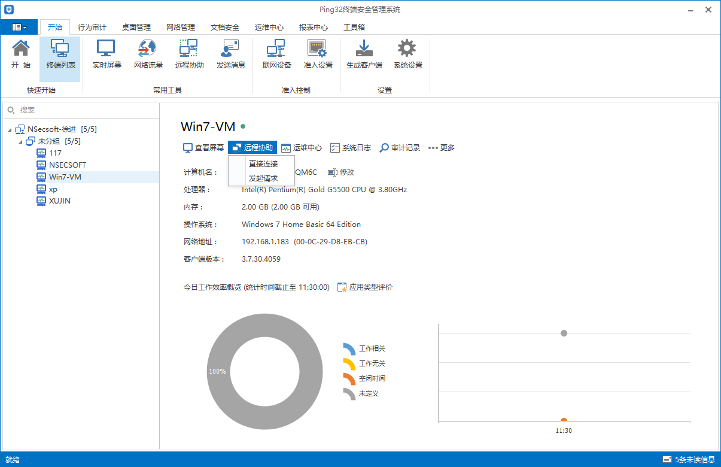Click the 就绪 status text

click(x=13, y=460)
